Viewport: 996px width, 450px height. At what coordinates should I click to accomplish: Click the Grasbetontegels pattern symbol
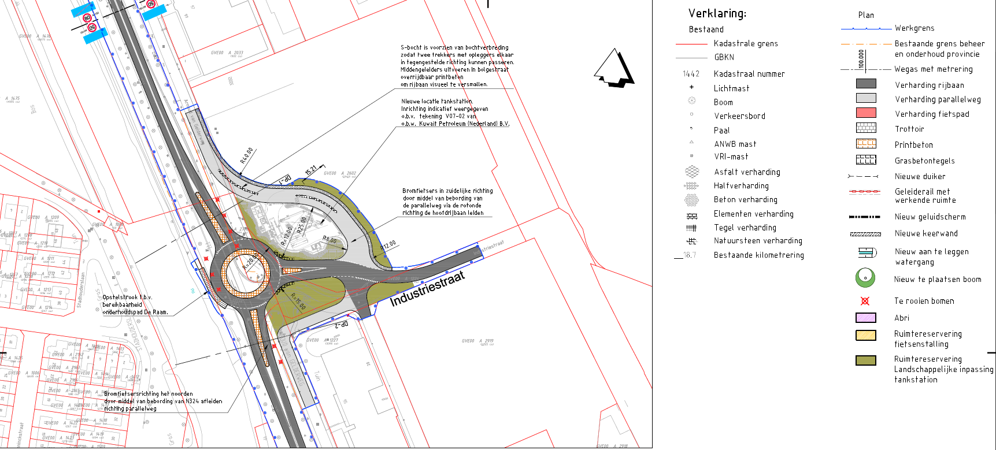(x=866, y=159)
